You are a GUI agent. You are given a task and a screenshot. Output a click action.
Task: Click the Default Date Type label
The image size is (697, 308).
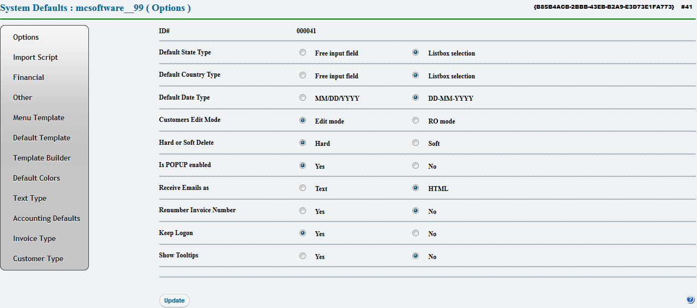pos(184,97)
